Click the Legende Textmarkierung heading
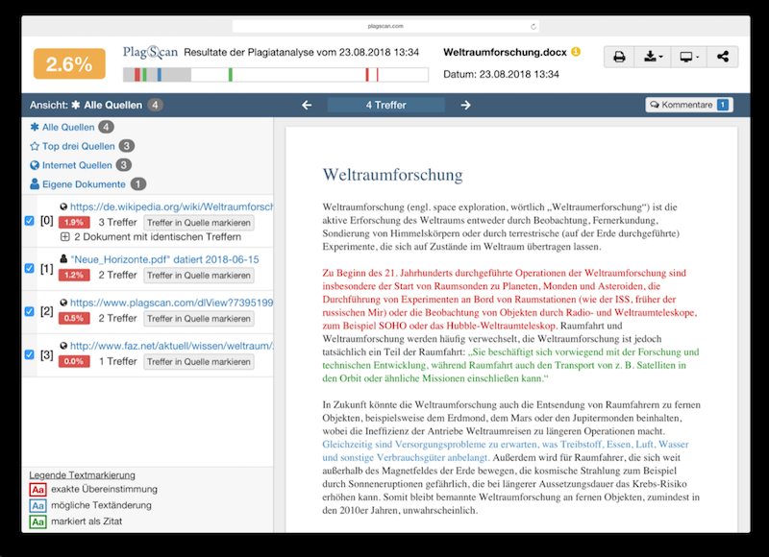 pos(82,475)
